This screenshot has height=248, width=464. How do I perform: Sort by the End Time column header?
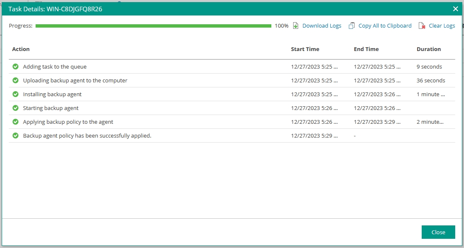(366, 49)
